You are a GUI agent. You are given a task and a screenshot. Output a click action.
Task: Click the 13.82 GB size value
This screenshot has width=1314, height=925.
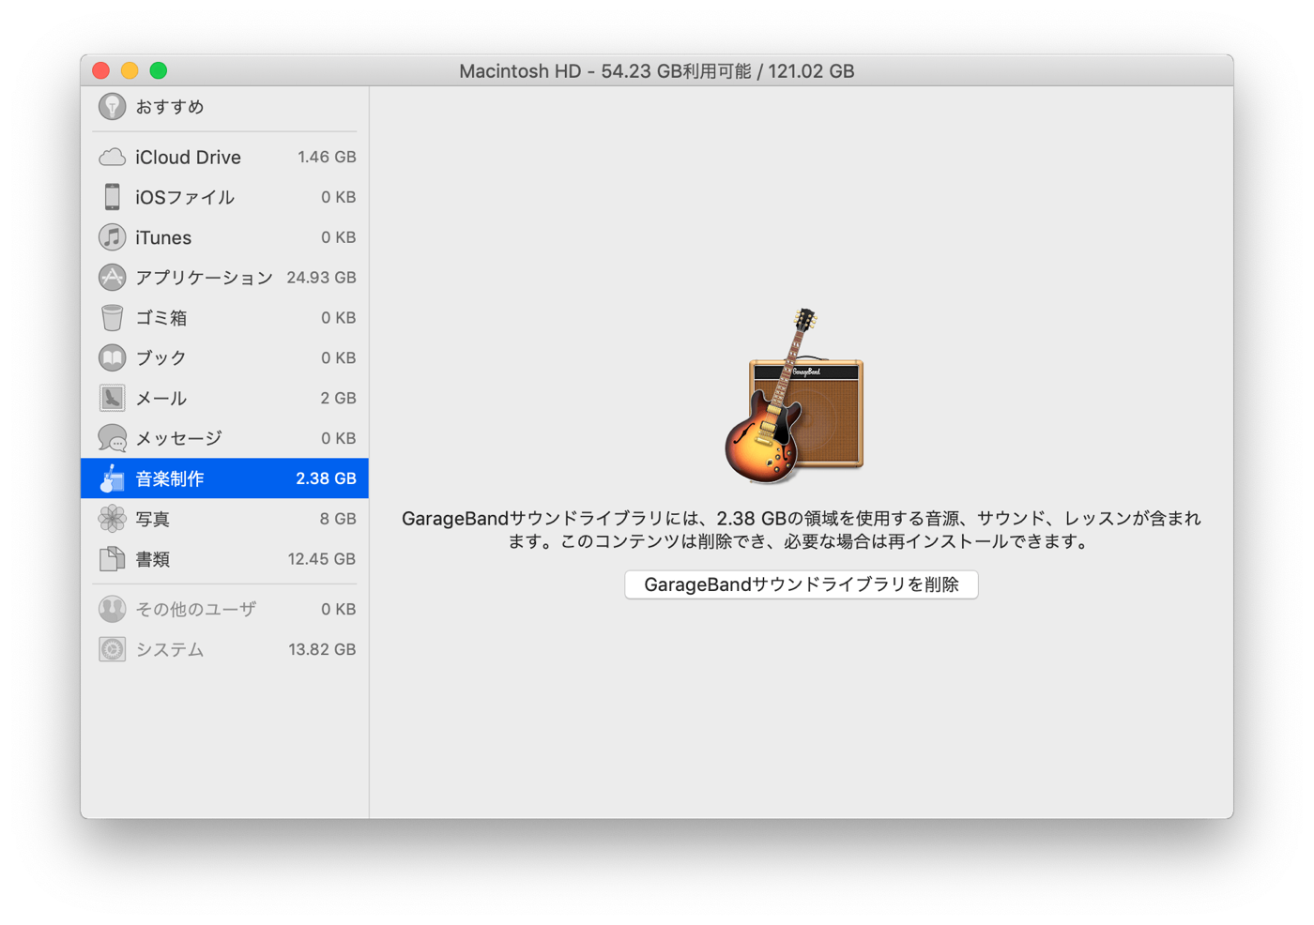321,649
